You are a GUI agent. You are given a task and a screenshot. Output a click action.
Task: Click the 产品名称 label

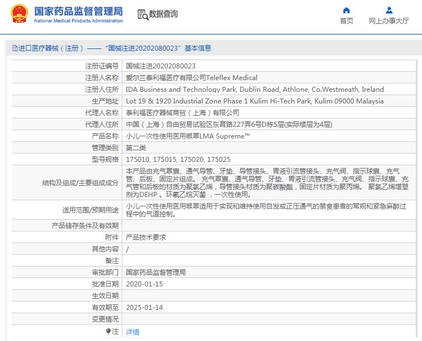(105, 136)
